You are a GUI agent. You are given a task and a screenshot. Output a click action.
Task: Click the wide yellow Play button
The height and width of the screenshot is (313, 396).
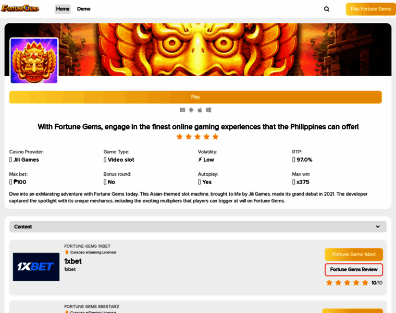[x=195, y=97]
